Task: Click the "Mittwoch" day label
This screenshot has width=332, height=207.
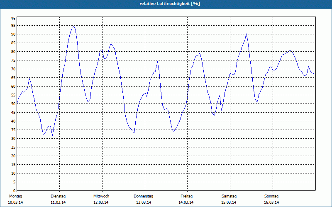Action: (x=101, y=196)
